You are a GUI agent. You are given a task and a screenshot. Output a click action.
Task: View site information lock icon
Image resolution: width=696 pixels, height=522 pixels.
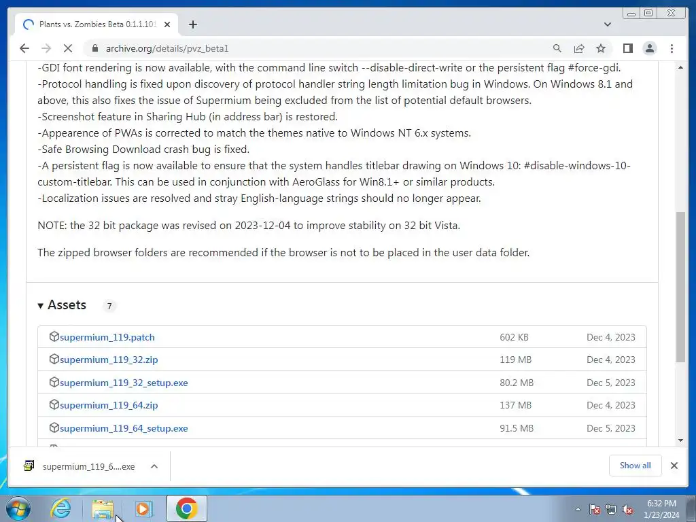tap(94, 48)
